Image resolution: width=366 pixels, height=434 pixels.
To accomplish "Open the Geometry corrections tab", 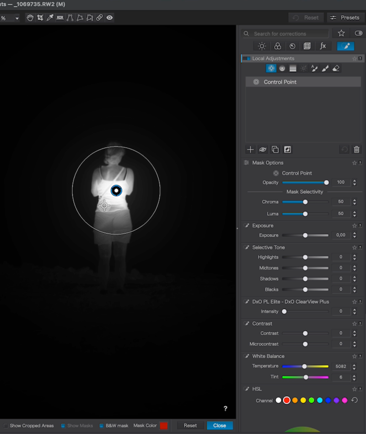I will pos(307,46).
